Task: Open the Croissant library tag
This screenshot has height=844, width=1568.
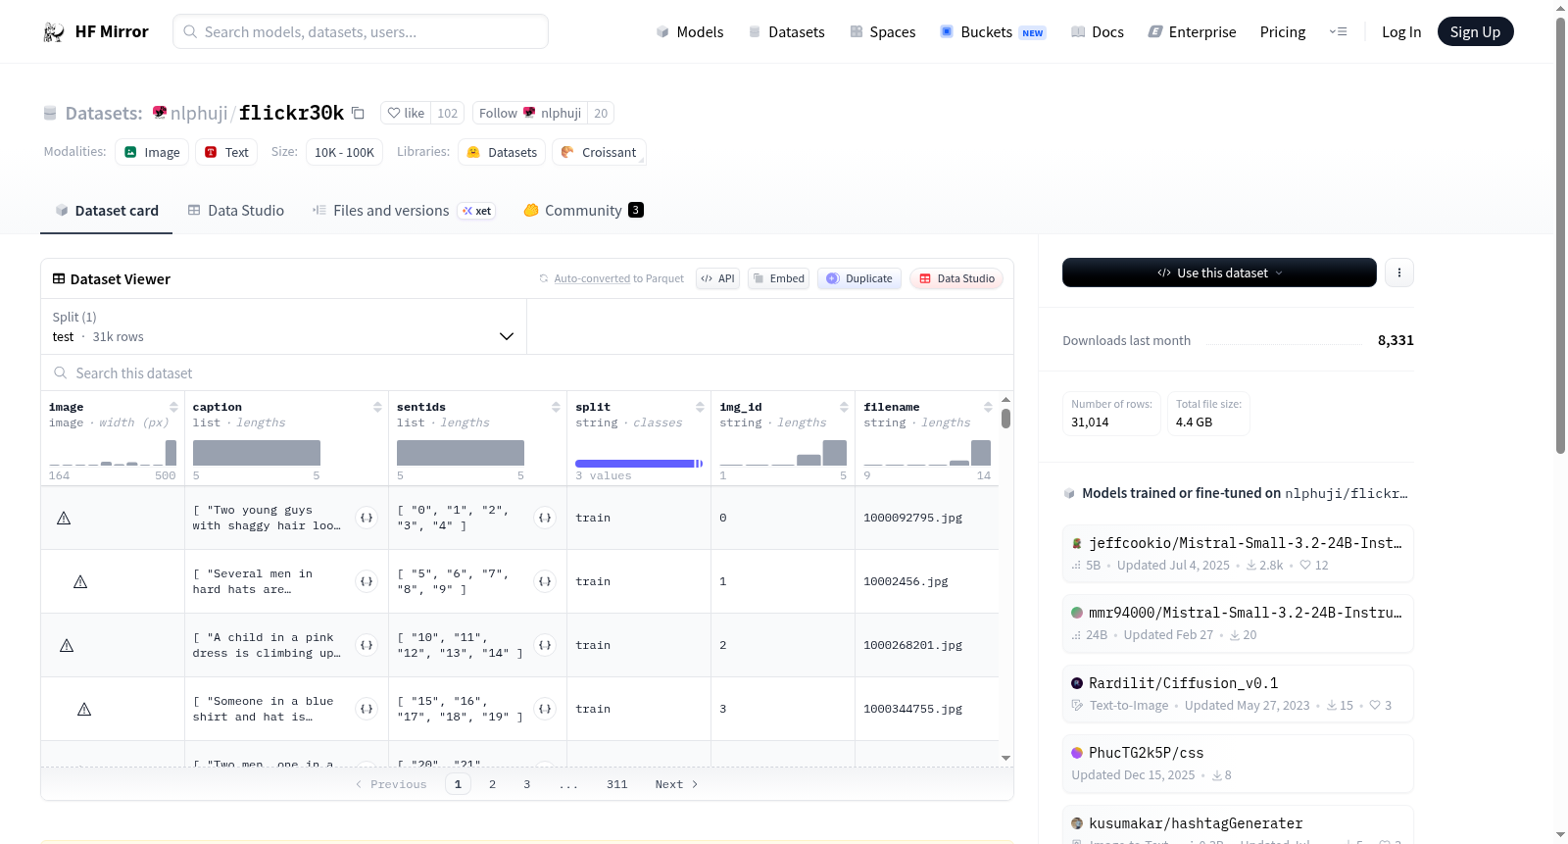Action: click(x=599, y=152)
